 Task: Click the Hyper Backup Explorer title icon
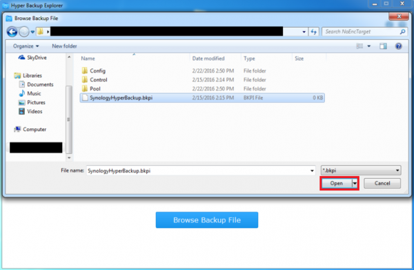coord(6,6)
